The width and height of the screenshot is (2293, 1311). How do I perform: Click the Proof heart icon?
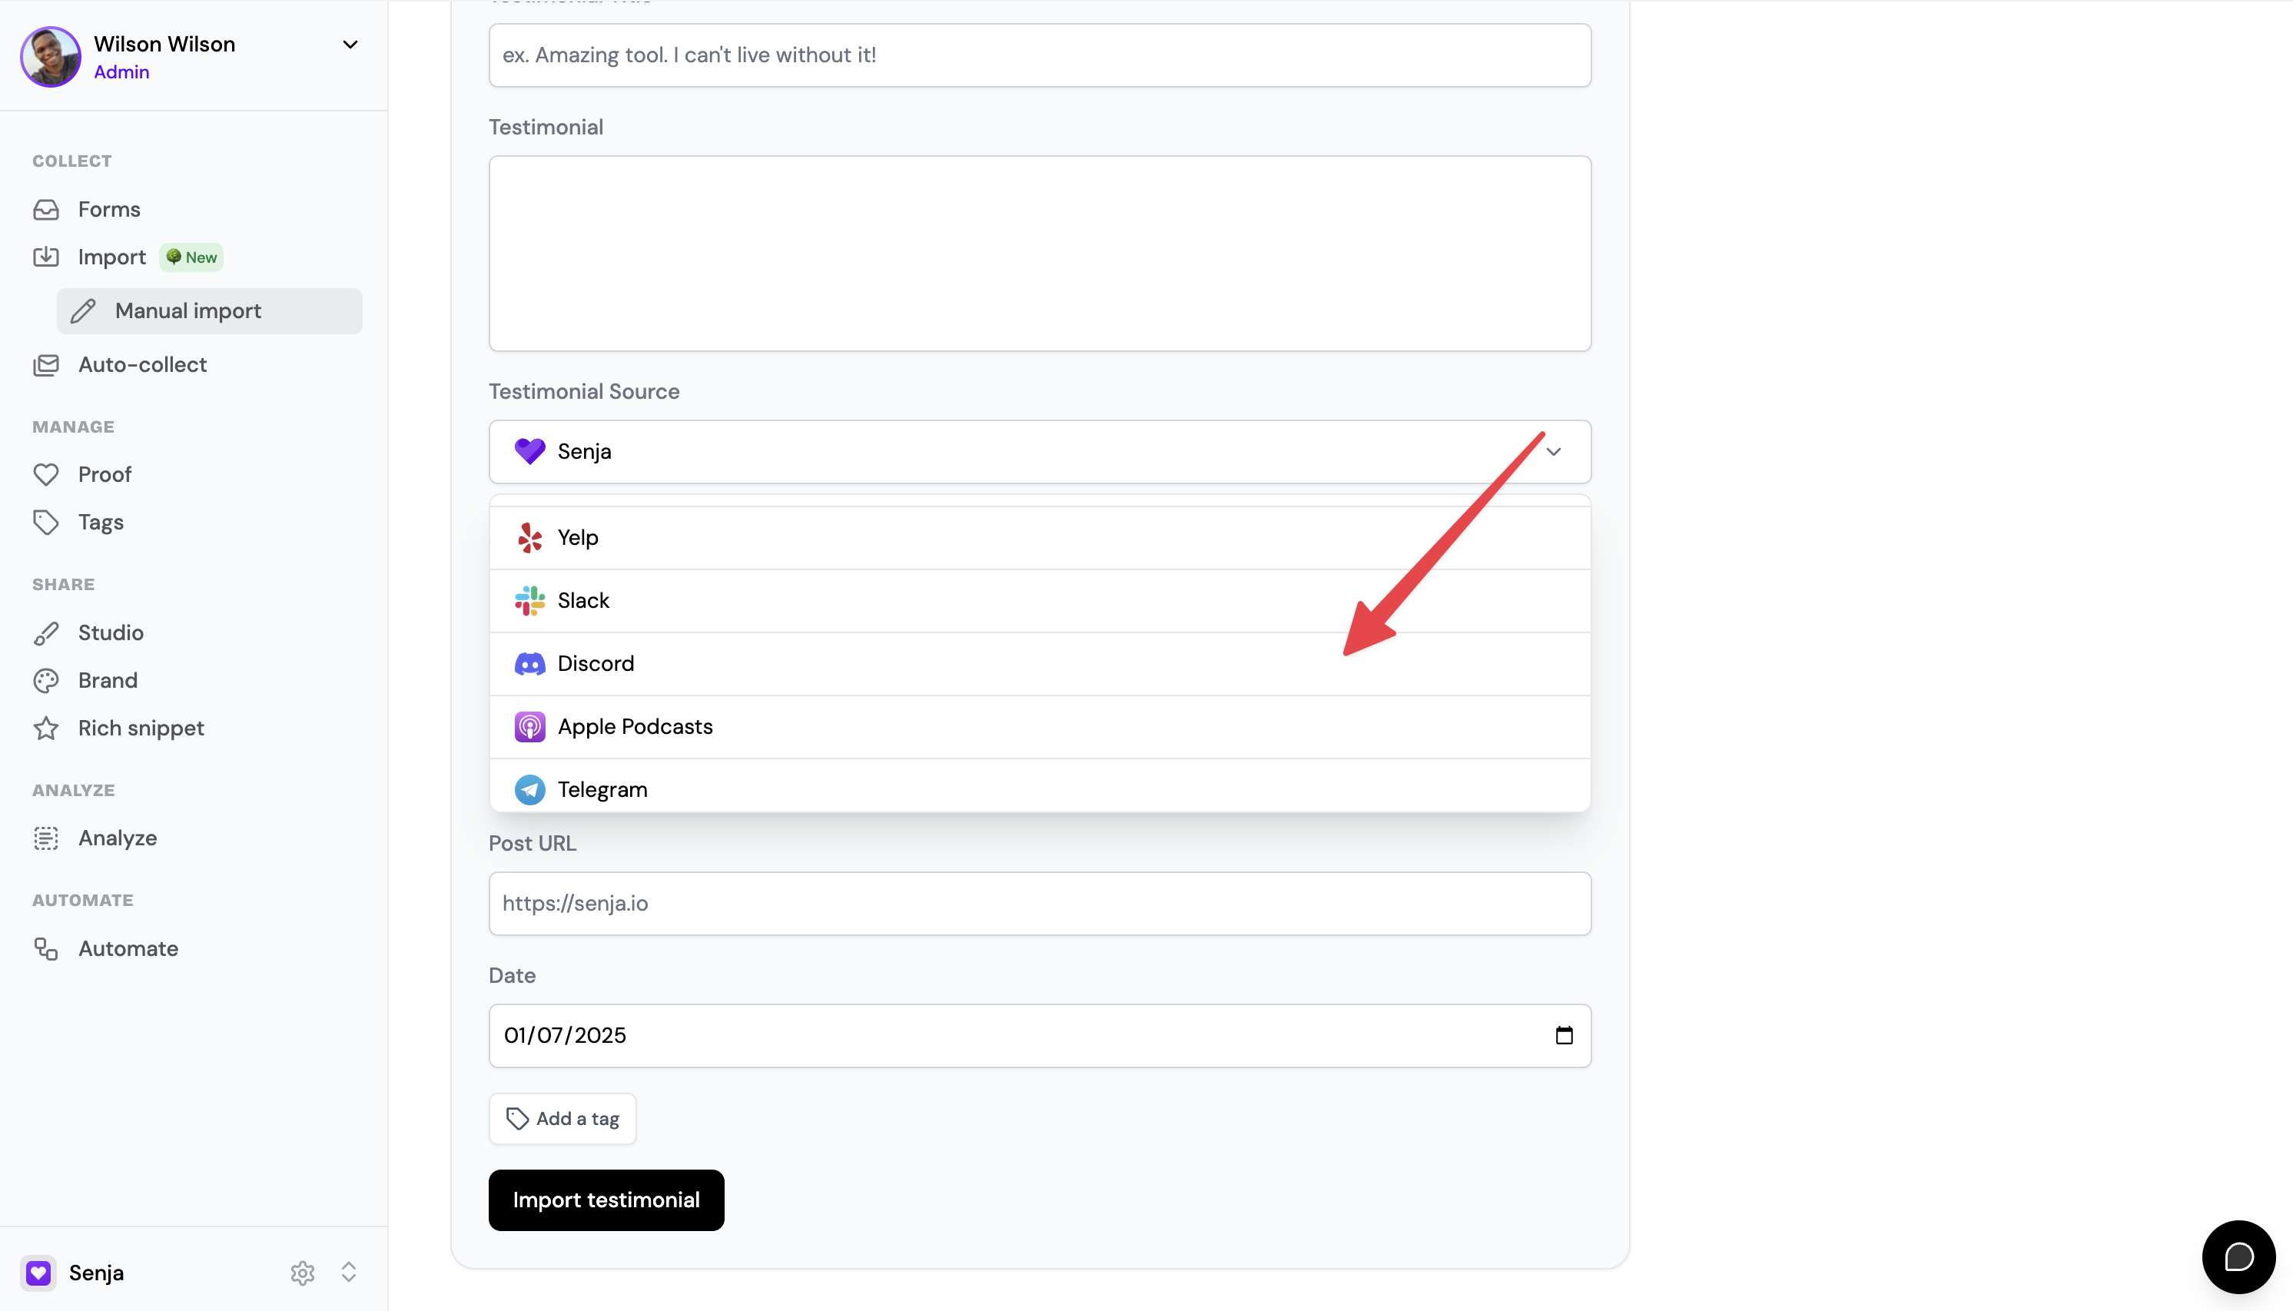click(x=46, y=474)
